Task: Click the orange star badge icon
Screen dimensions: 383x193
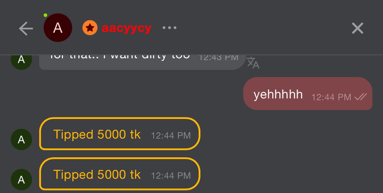Action: coord(90,28)
